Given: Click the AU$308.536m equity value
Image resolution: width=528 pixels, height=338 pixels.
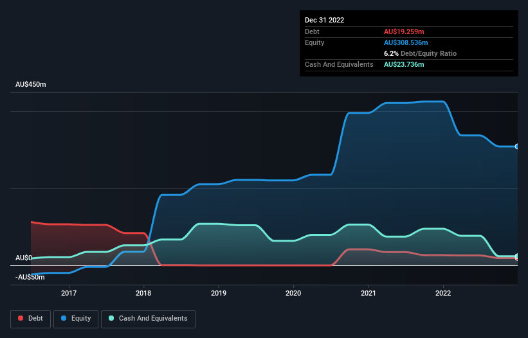Looking at the screenshot, I should 406,42.
